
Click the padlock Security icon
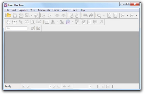[68, 22]
